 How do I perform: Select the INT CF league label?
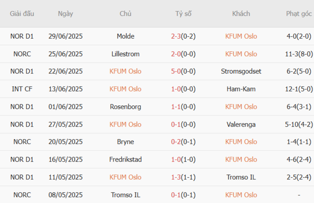pos(22,89)
